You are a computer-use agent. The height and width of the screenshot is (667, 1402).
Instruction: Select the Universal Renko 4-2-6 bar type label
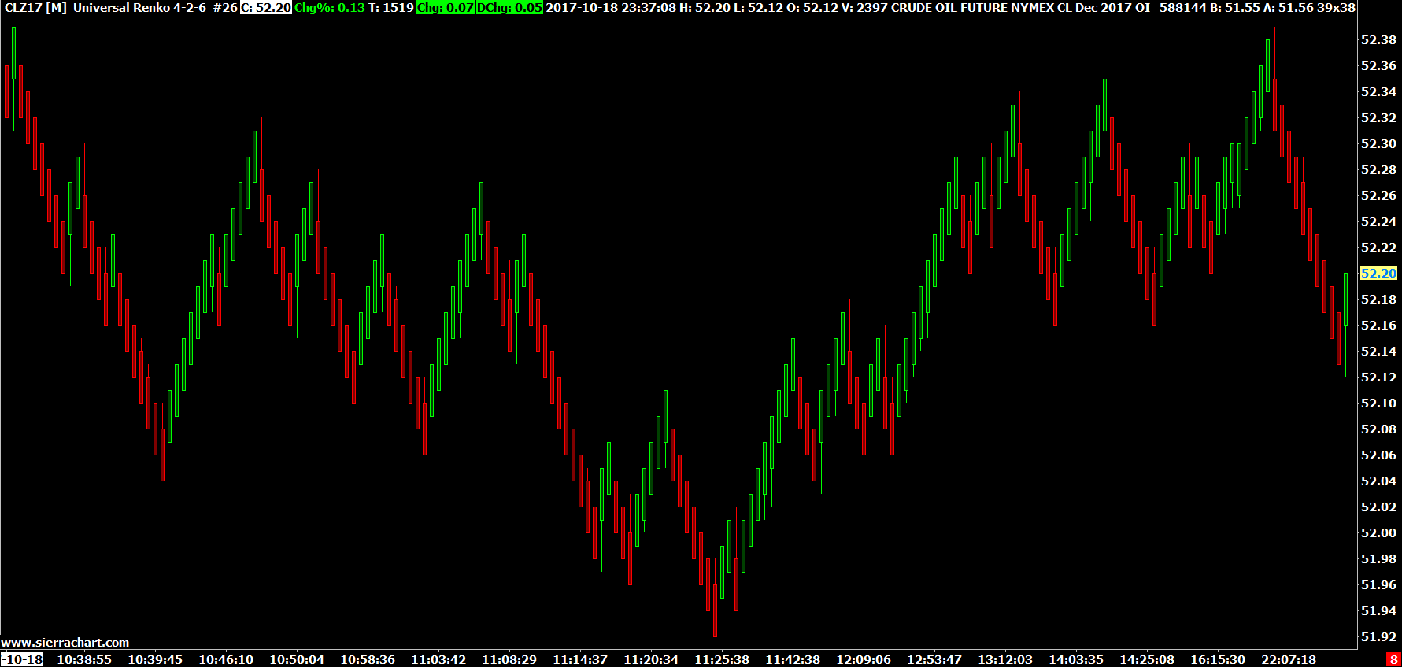[x=139, y=7]
